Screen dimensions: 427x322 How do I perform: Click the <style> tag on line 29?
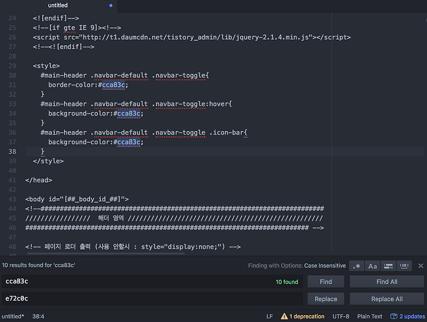tap(46, 66)
